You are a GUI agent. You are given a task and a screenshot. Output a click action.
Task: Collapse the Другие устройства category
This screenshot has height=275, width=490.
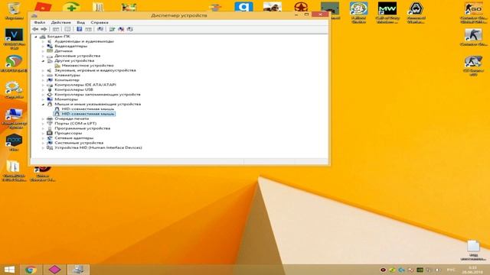(x=43, y=61)
